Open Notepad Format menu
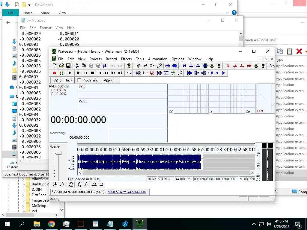 46,28
